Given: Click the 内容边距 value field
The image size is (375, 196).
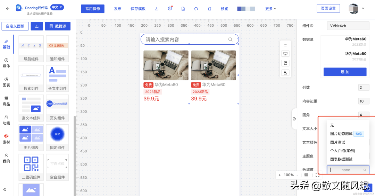Looking at the screenshot, I should point(364,101).
